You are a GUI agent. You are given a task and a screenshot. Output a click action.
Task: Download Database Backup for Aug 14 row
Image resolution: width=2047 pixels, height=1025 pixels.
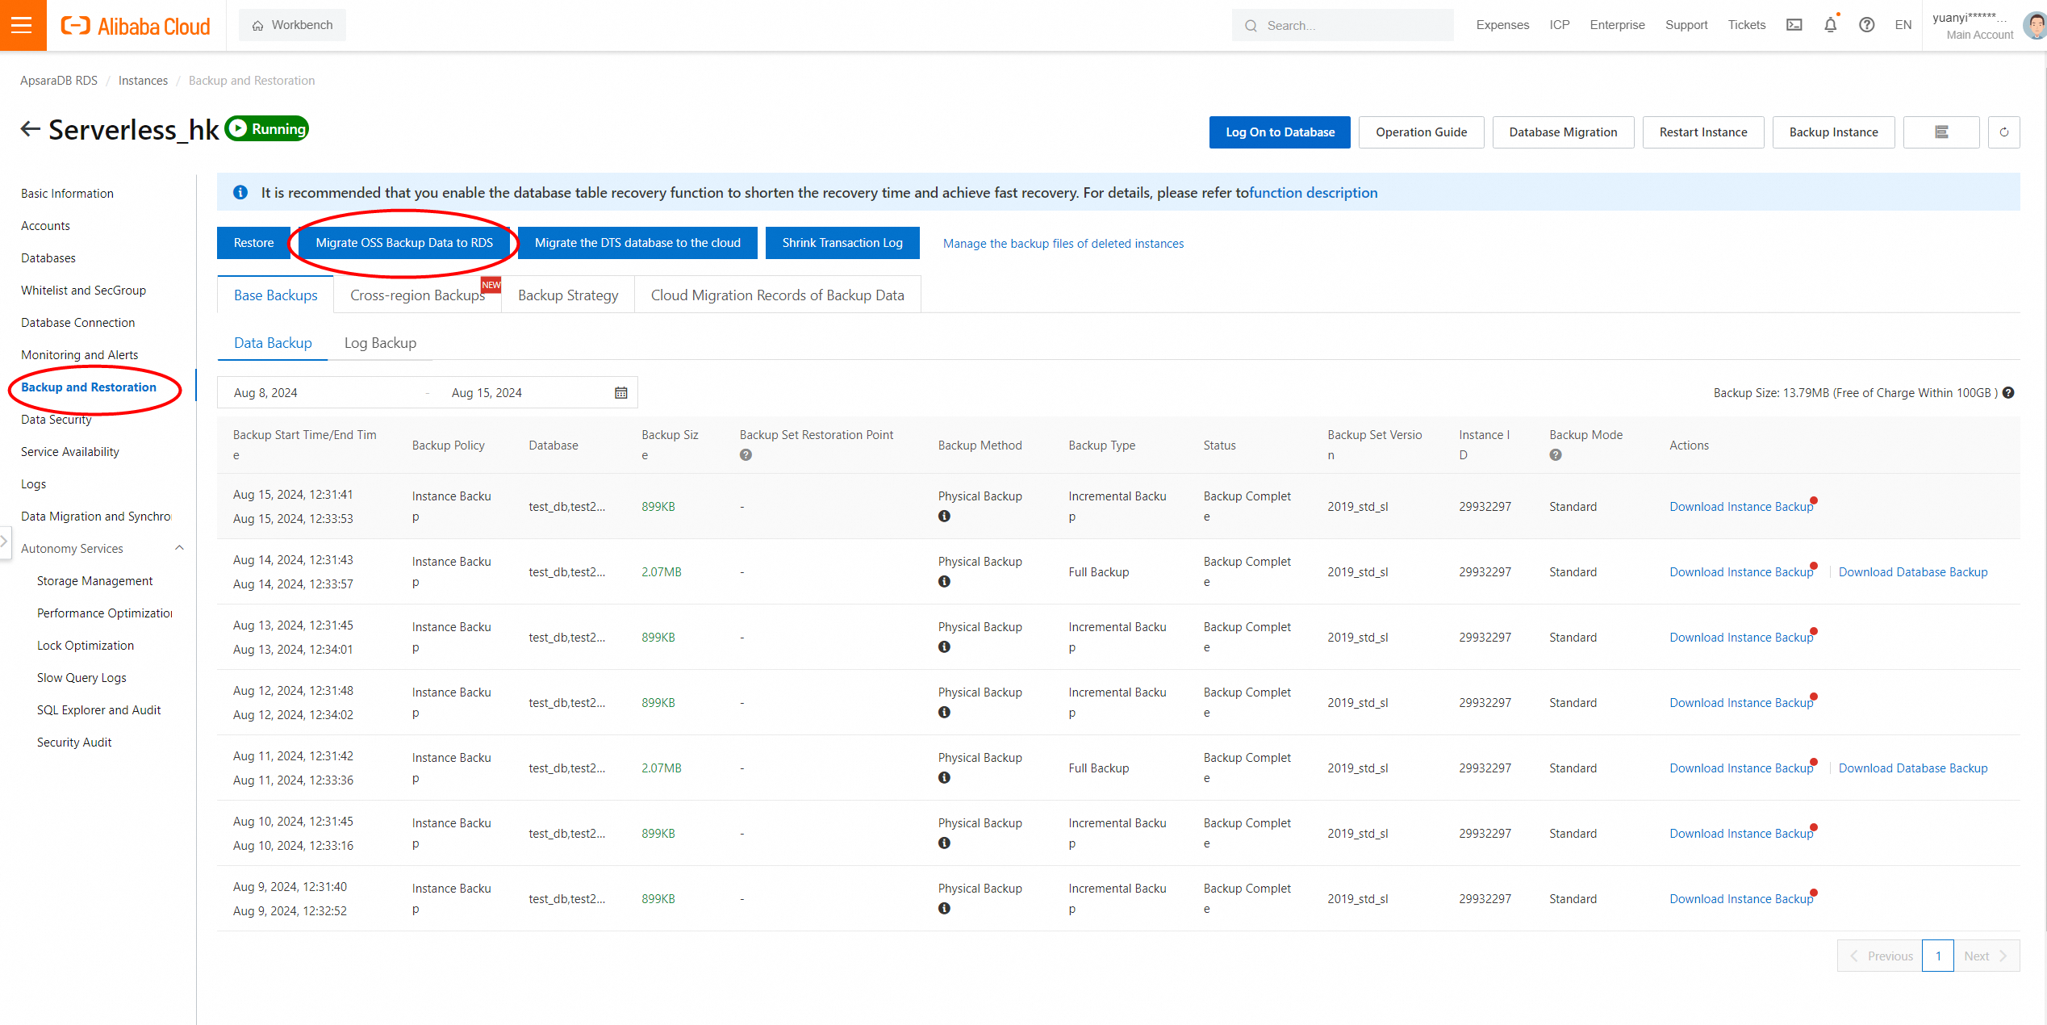pyautogui.click(x=1912, y=572)
